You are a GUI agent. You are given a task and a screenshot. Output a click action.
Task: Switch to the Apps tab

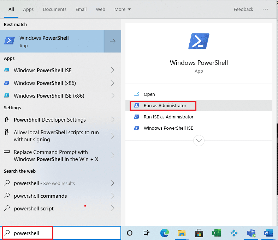(x=28, y=10)
